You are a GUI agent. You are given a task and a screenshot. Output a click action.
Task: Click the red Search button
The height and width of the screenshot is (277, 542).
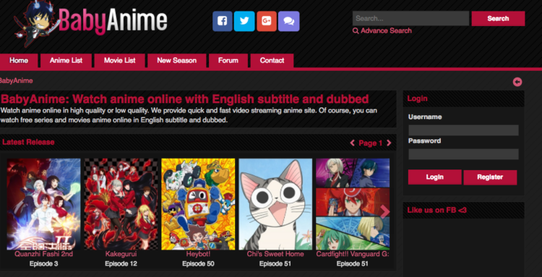[x=498, y=19]
